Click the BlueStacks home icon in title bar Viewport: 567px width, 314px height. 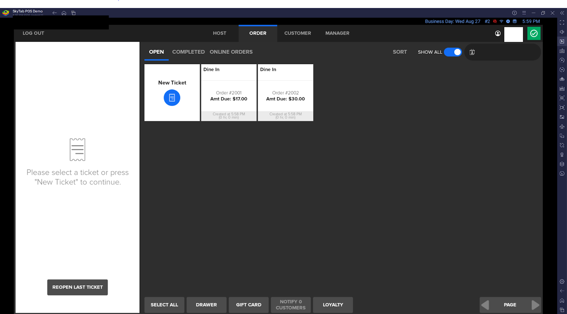(x=64, y=13)
